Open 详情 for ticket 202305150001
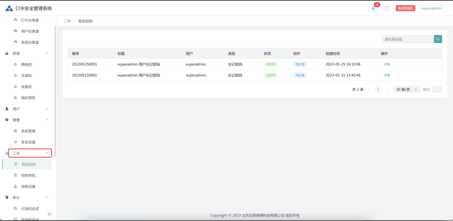The image size is (453, 221). click(x=387, y=75)
